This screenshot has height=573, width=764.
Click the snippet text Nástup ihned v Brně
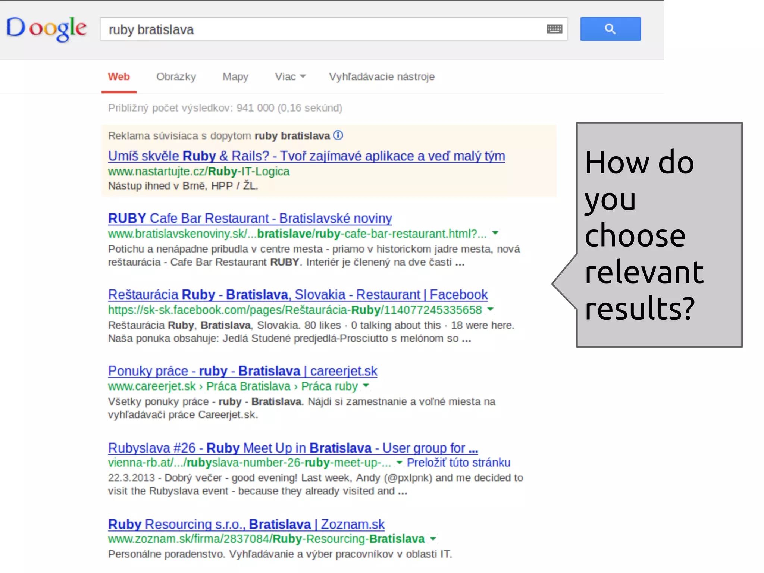(183, 185)
